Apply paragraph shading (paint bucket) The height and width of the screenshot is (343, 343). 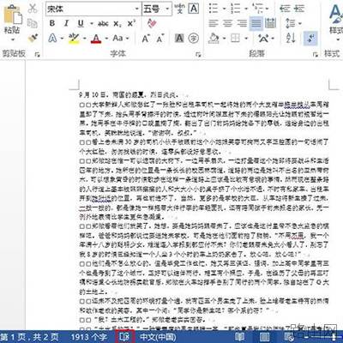coord(214,38)
